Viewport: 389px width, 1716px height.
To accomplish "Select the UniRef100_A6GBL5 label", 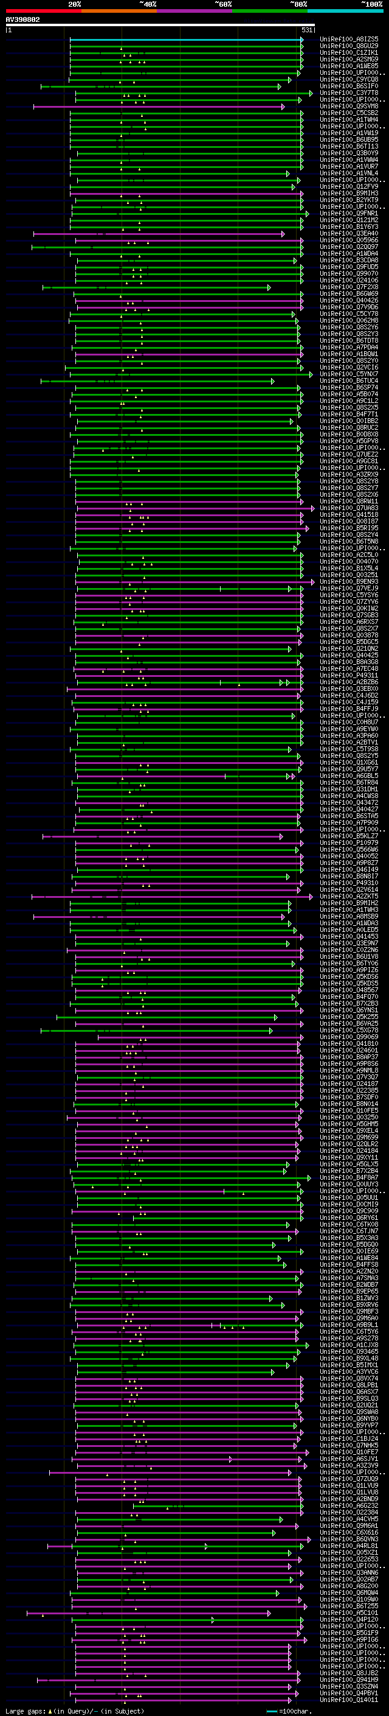I will [349, 776].
